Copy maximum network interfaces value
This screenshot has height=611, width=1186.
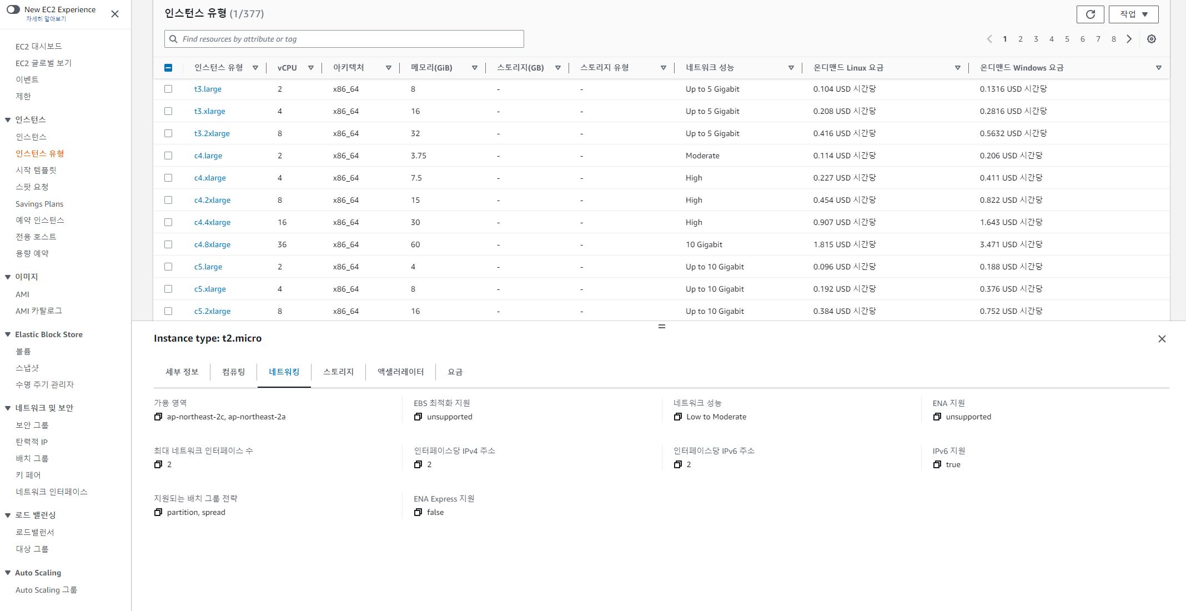pyautogui.click(x=158, y=464)
